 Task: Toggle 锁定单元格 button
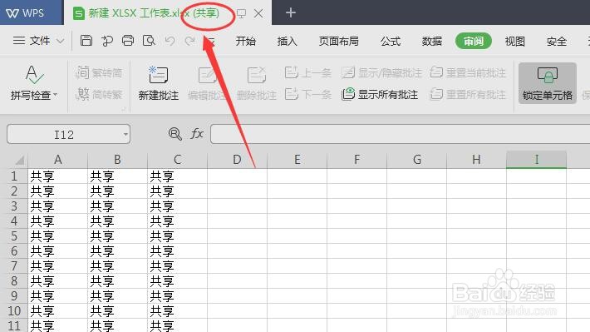pyautogui.click(x=547, y=83)
